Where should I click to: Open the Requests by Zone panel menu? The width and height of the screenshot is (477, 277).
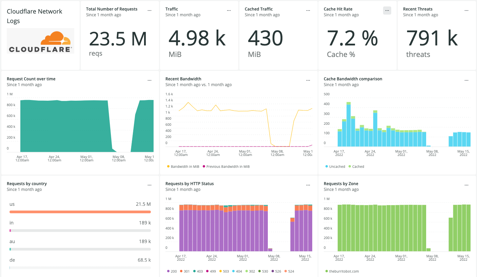[467, 185]
